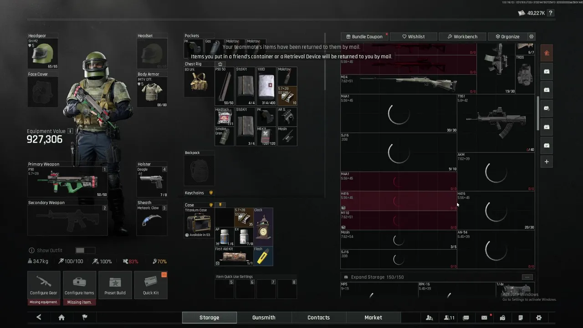The height and width of the screenshot is (328, 583).
Task: Select the T951 rifle in storage
Action: coord(496,123)
